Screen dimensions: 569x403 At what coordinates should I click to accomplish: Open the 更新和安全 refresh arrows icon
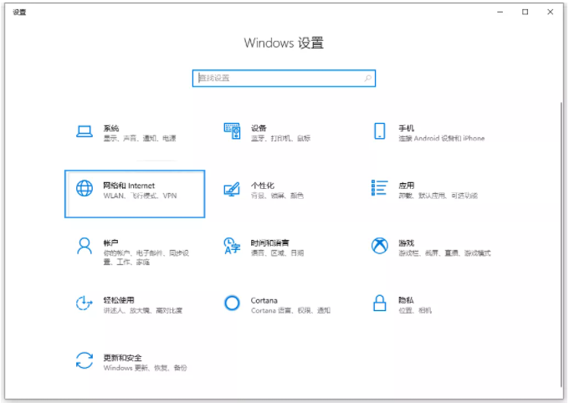85,360
